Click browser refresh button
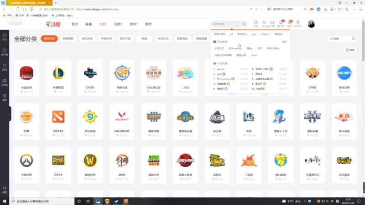This screenshot has width=365, height=205. pos(18,9)
